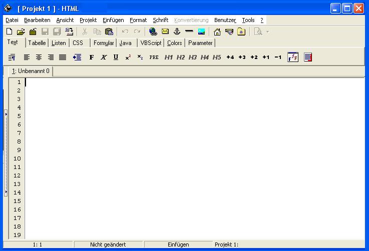Click the disabled single Save floppy icon
The height and width of the screenshot is (251, 369).
pos(45,31)
